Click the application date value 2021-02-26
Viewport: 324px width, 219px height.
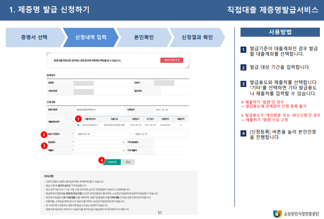[162, 110]
